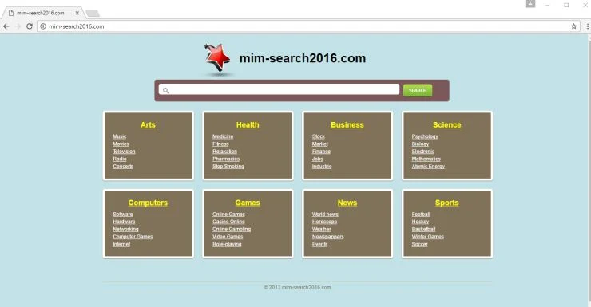Click the Jobs link
This screenshot has height=307, width=591.
pyautogui.click(x=317, y=159)
